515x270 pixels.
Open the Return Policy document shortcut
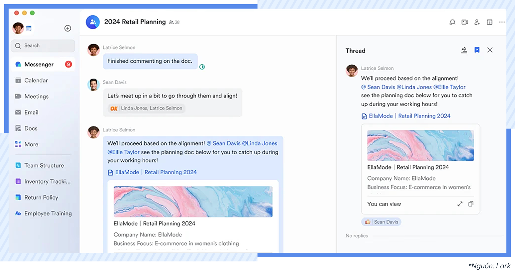coord(43,197)
